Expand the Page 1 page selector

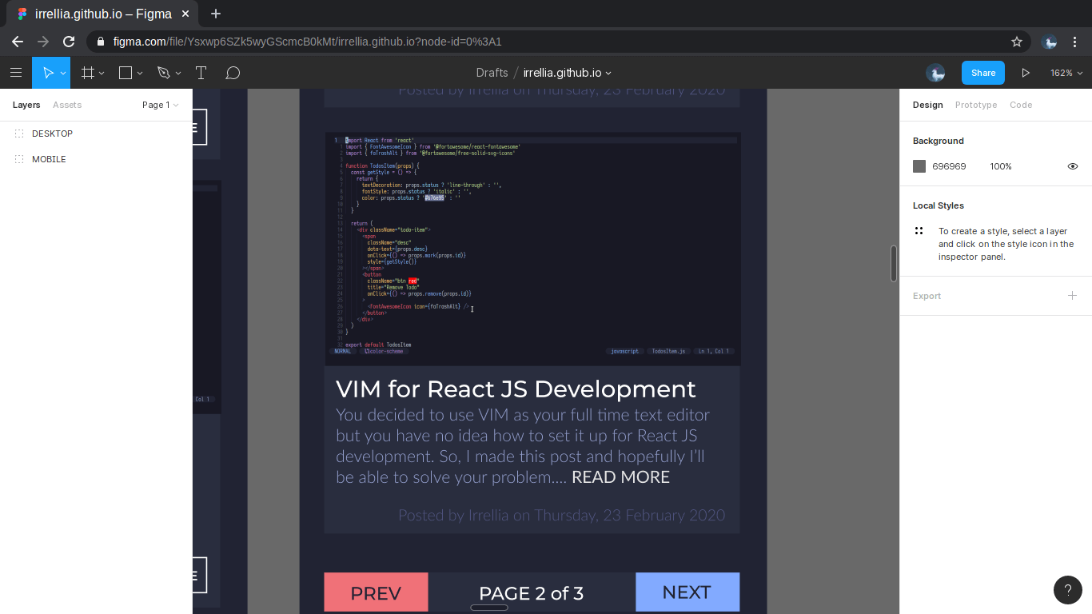160,105
